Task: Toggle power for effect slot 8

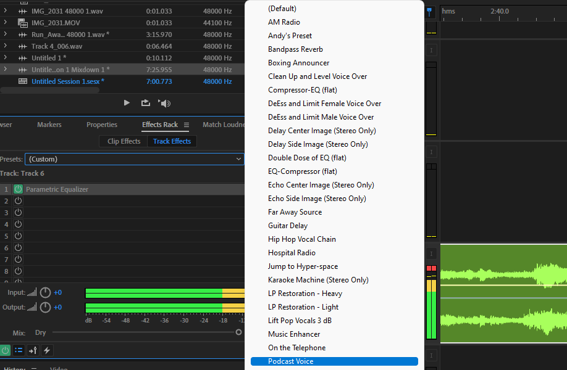Action: click(x=18, y=271)
